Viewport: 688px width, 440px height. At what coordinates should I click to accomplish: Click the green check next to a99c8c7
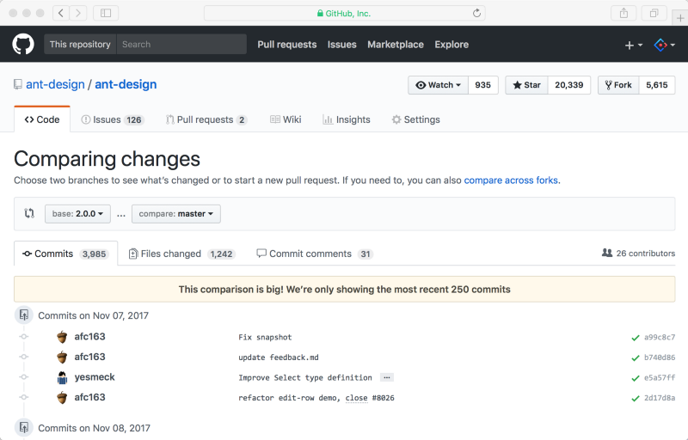click(x=635, y=338)
